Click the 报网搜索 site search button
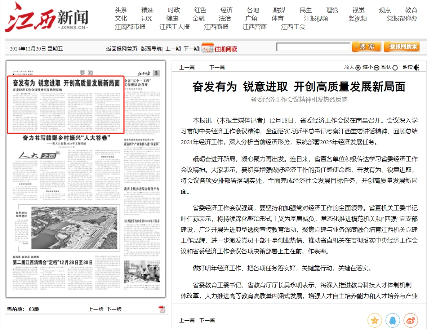 [x=401, y=47]
